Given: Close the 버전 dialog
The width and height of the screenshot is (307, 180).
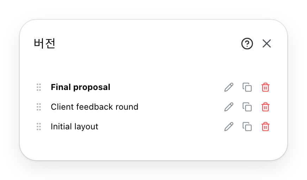Looking at the screenshot, I should (267, 43).
